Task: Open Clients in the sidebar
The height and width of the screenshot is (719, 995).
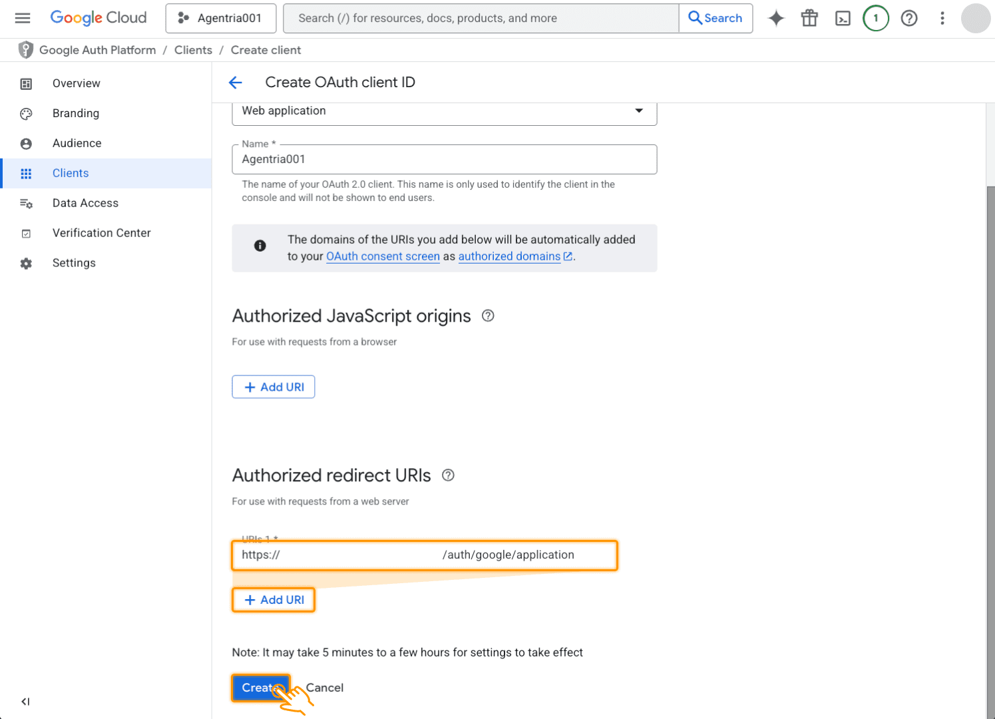Action: point(106,173)
